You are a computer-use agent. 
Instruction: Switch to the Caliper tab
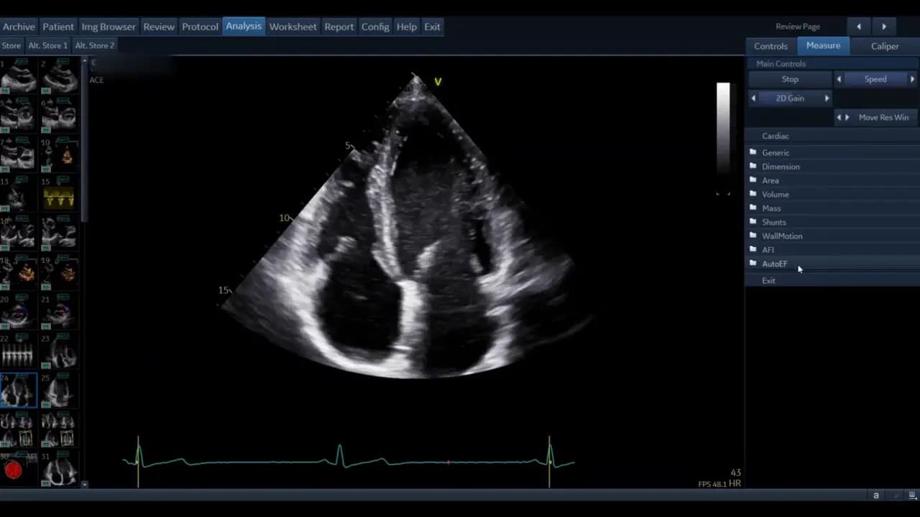[884, 46]
